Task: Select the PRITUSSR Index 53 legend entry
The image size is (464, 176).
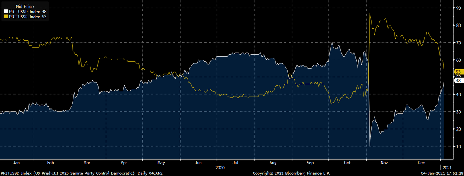Action: [x=25, y=17]
